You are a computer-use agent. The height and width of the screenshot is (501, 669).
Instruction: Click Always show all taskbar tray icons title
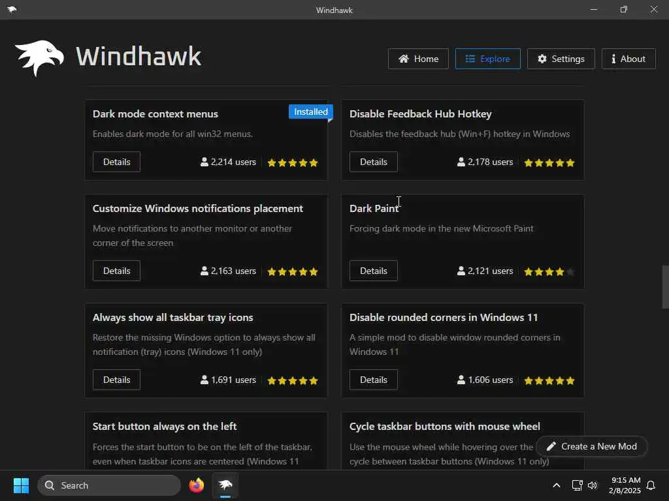point(172,318)
